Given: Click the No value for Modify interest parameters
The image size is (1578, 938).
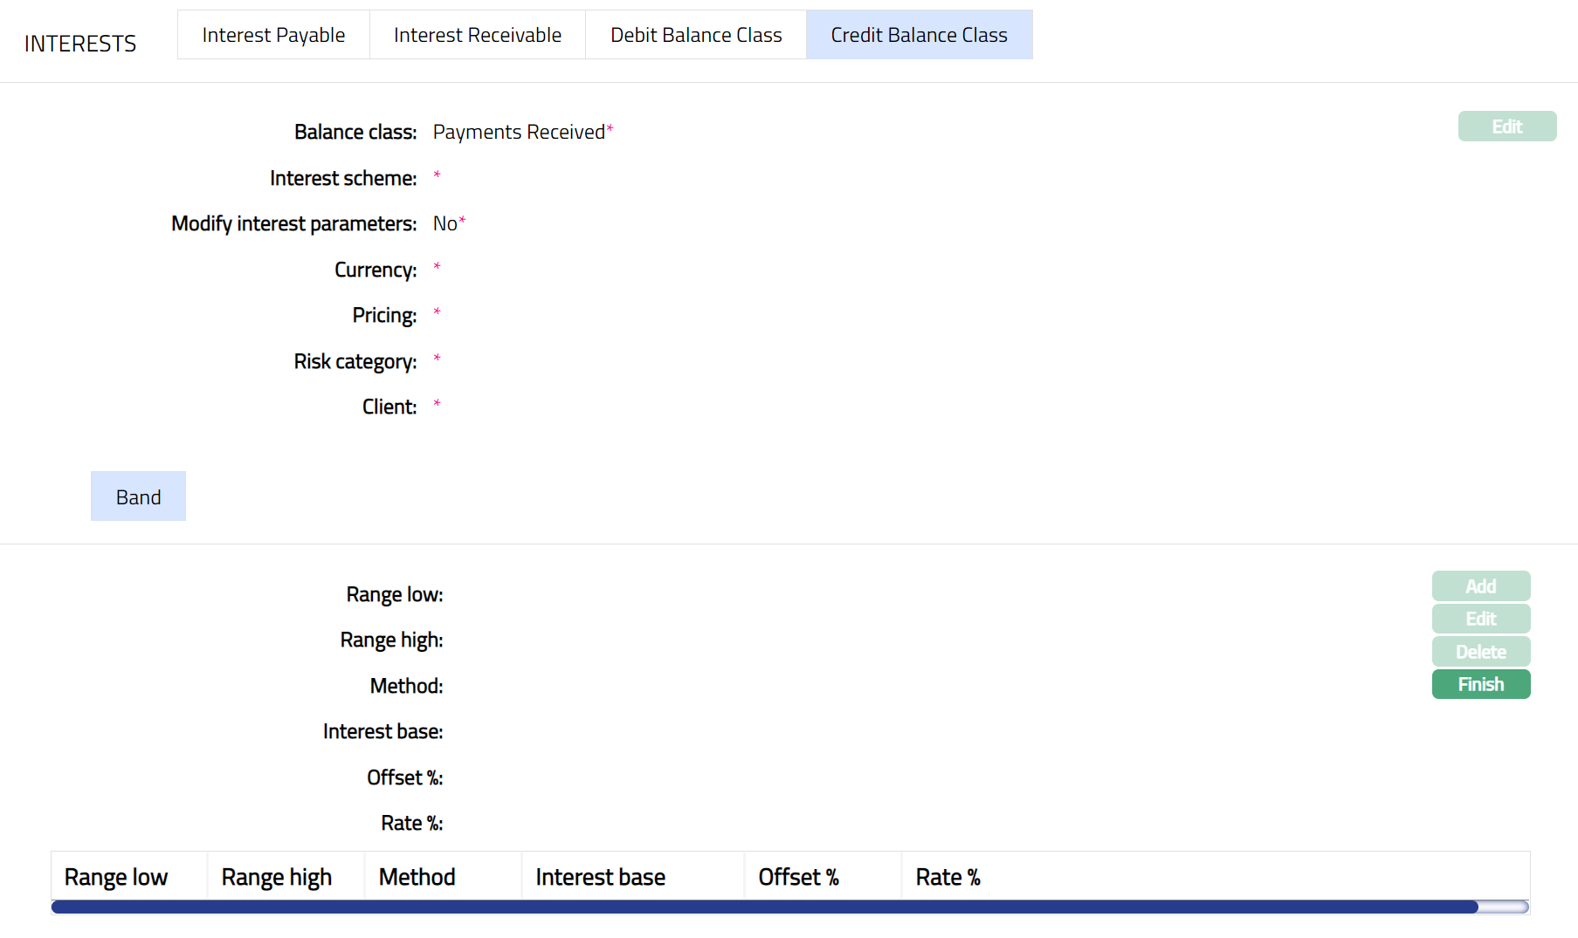Looking at the screenshot, I should (x=444, y=224).
